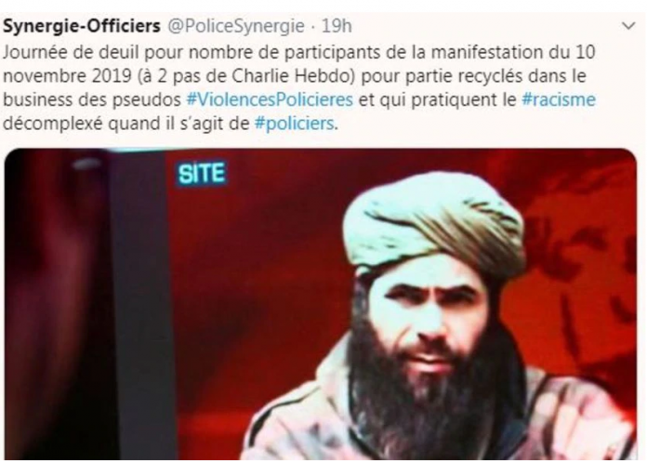Open the Synergie-Officiers profile name

coord(82,26)
